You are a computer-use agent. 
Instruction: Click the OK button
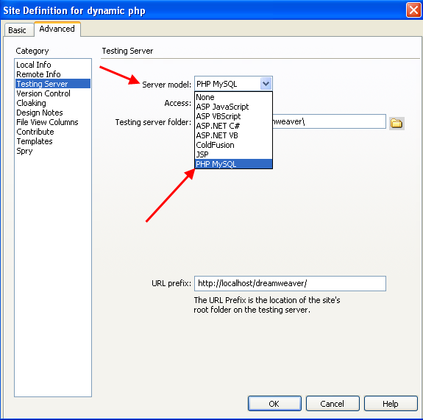(274, 404)
